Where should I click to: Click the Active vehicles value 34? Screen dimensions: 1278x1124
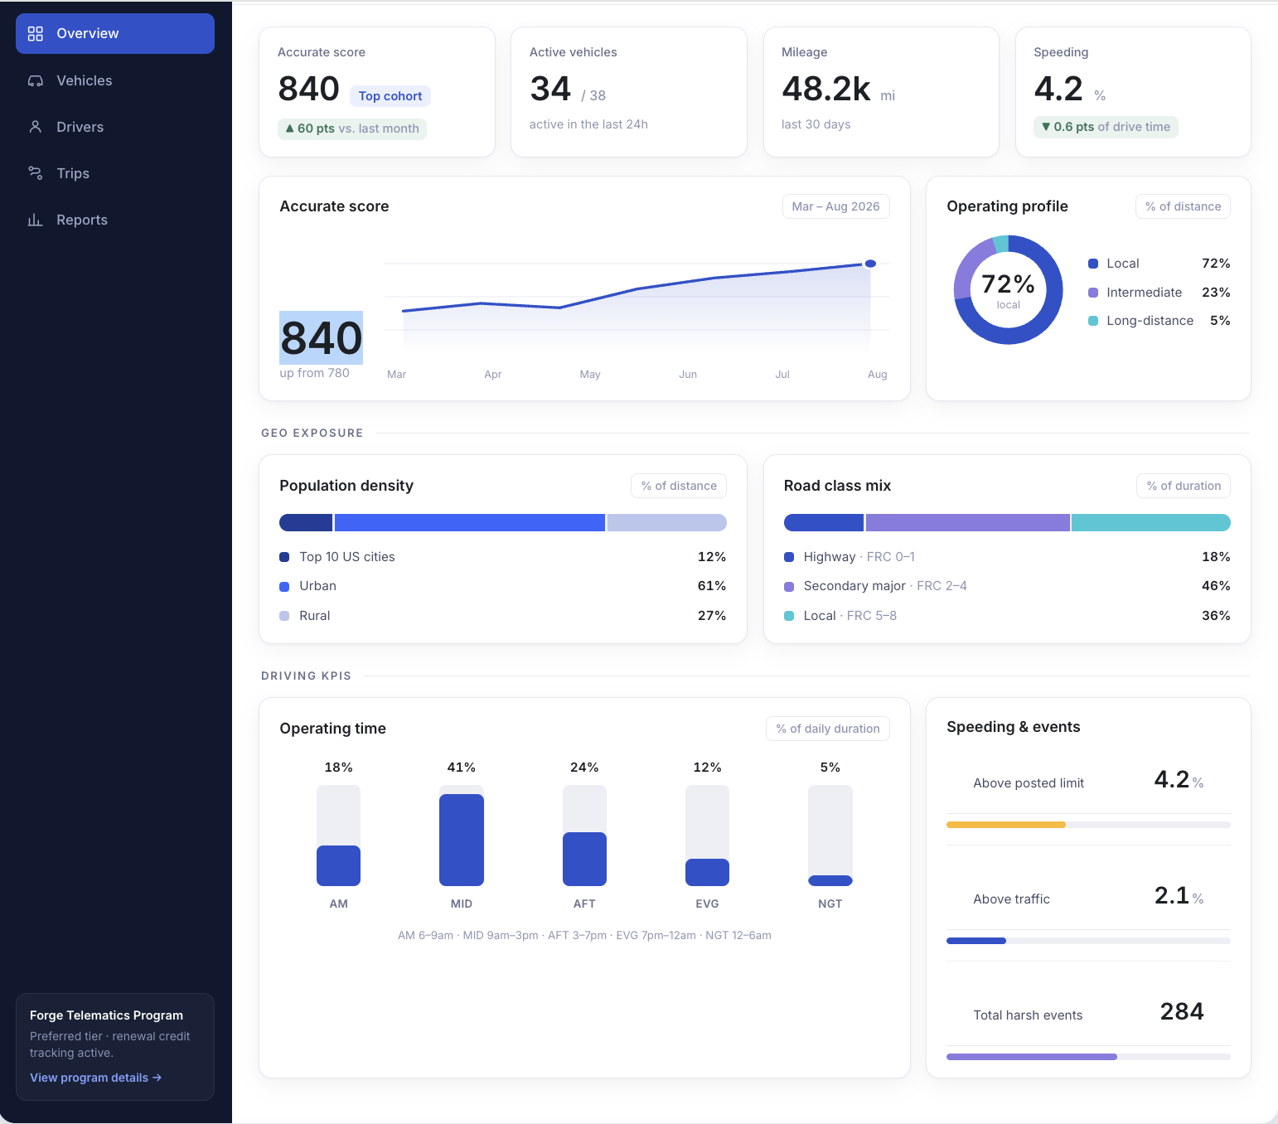click(x=550, y=89)
